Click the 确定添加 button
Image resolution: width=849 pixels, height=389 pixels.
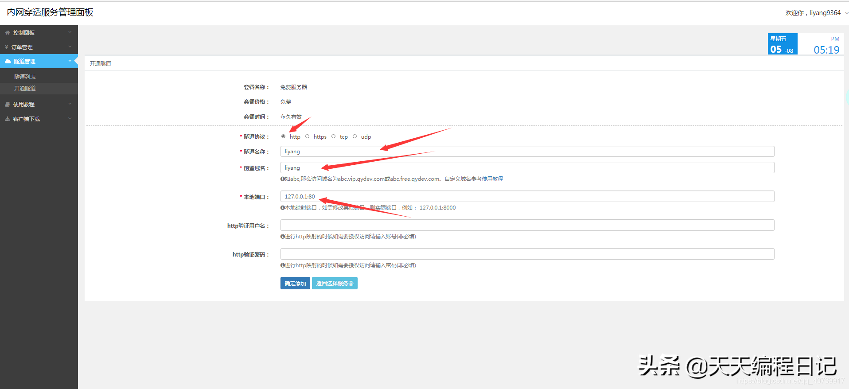(x=295, y=283)
